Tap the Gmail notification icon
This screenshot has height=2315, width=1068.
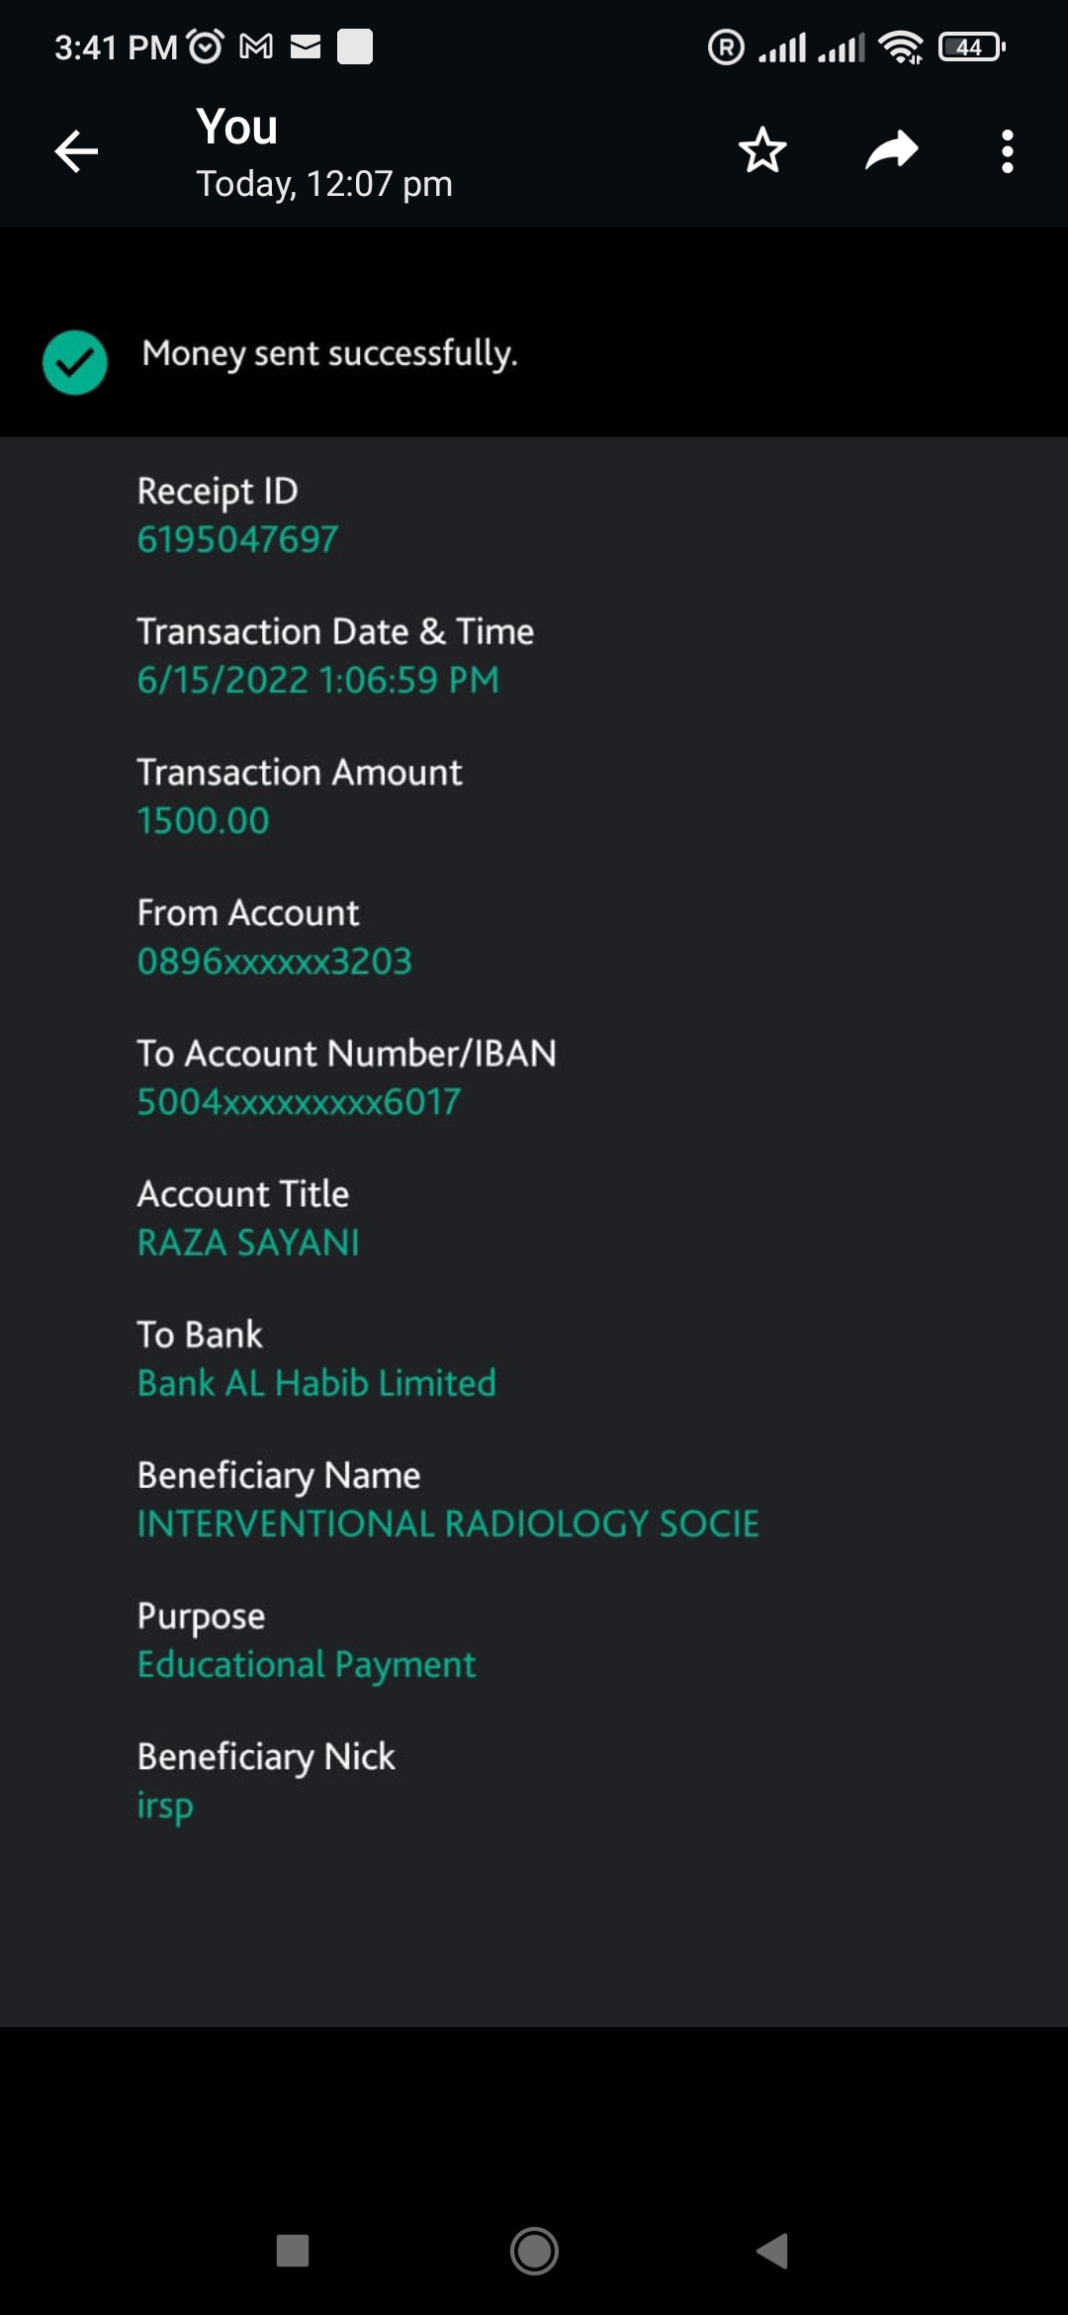[256, 46]
